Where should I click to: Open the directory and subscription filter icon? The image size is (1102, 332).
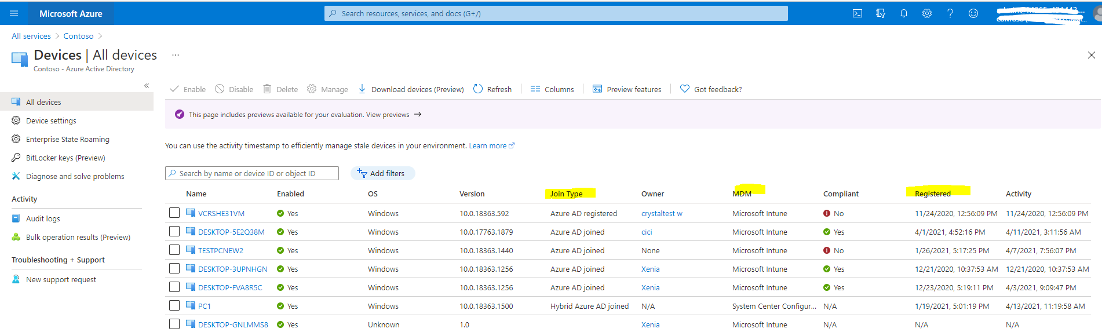click(x=881, y=13)
